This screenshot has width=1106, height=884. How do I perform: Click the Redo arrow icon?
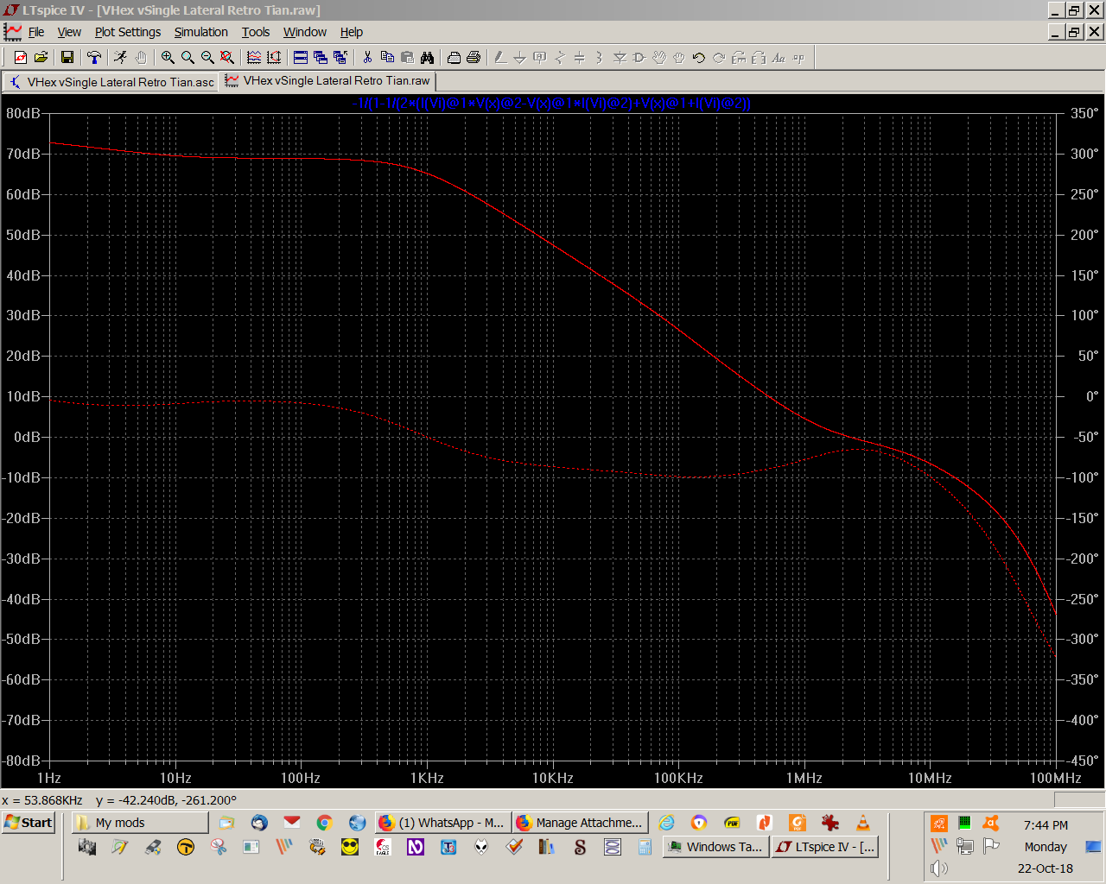point(719,58)
